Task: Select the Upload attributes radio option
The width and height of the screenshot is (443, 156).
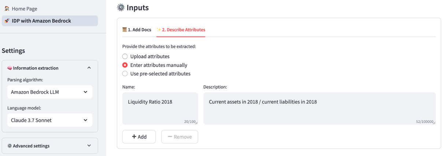Action: point(125,56)
